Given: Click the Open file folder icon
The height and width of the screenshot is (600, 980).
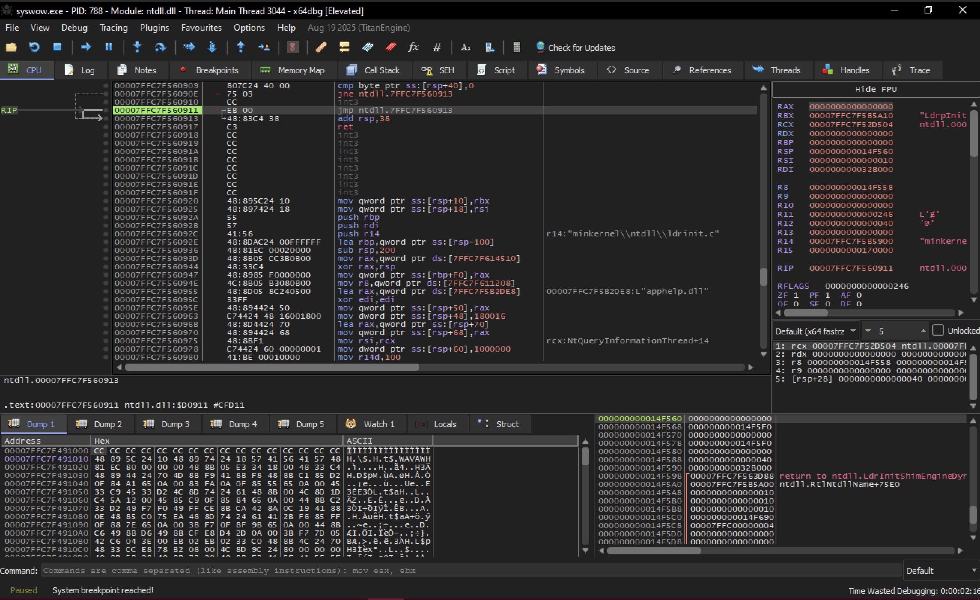Looking at the screenshot, I should [11, 47].
